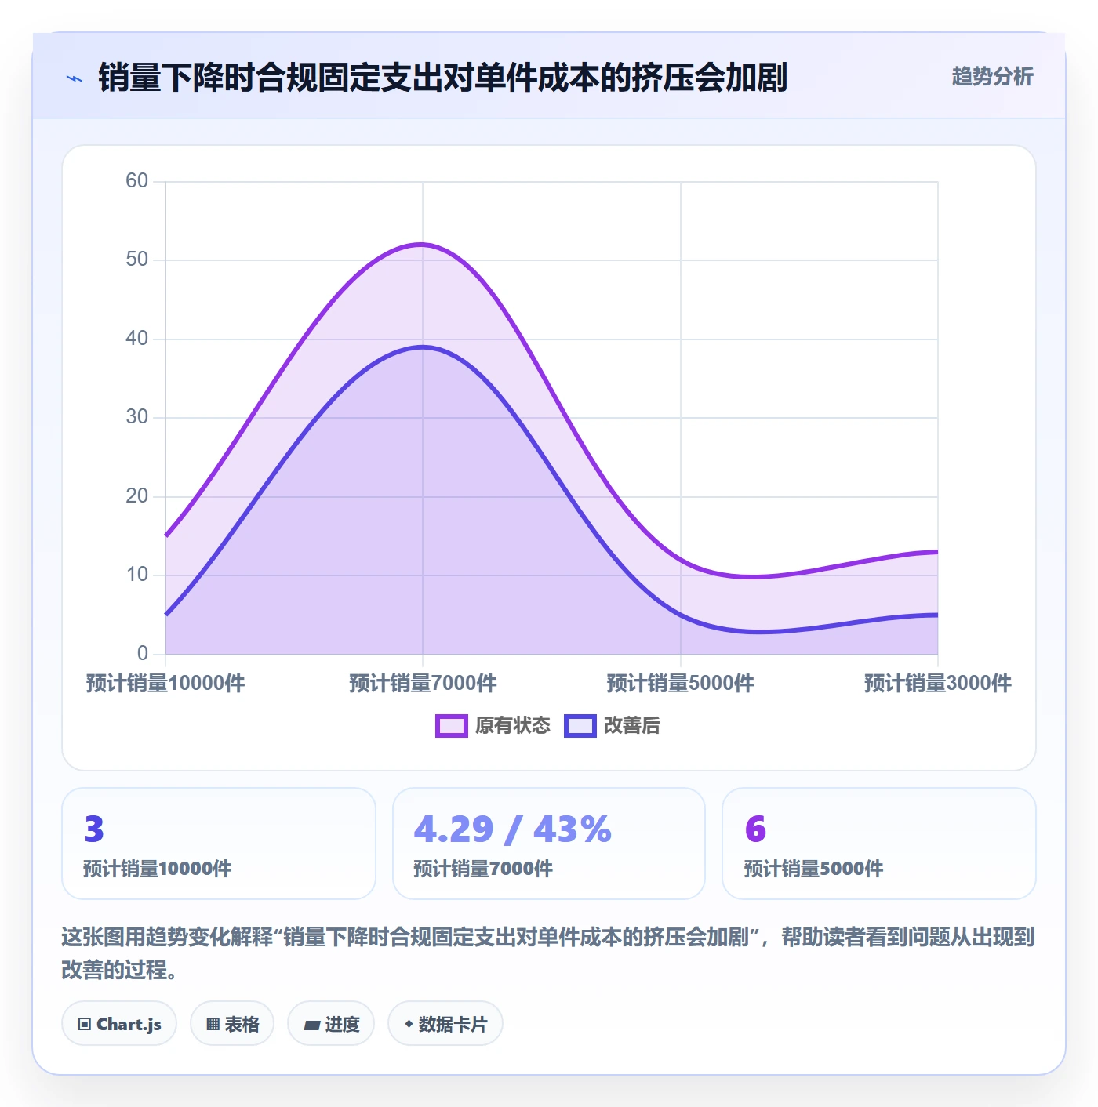Click the 改善后 legend text
The width and height of the screenshot is (1098, 1107).
[x=631, y=726]
